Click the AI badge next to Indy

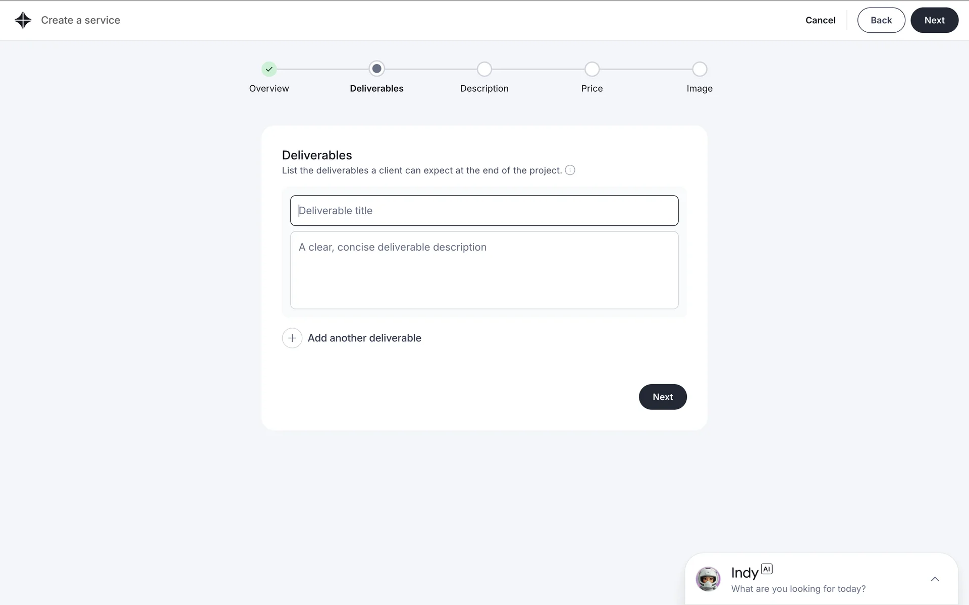(x=766, y=569)
